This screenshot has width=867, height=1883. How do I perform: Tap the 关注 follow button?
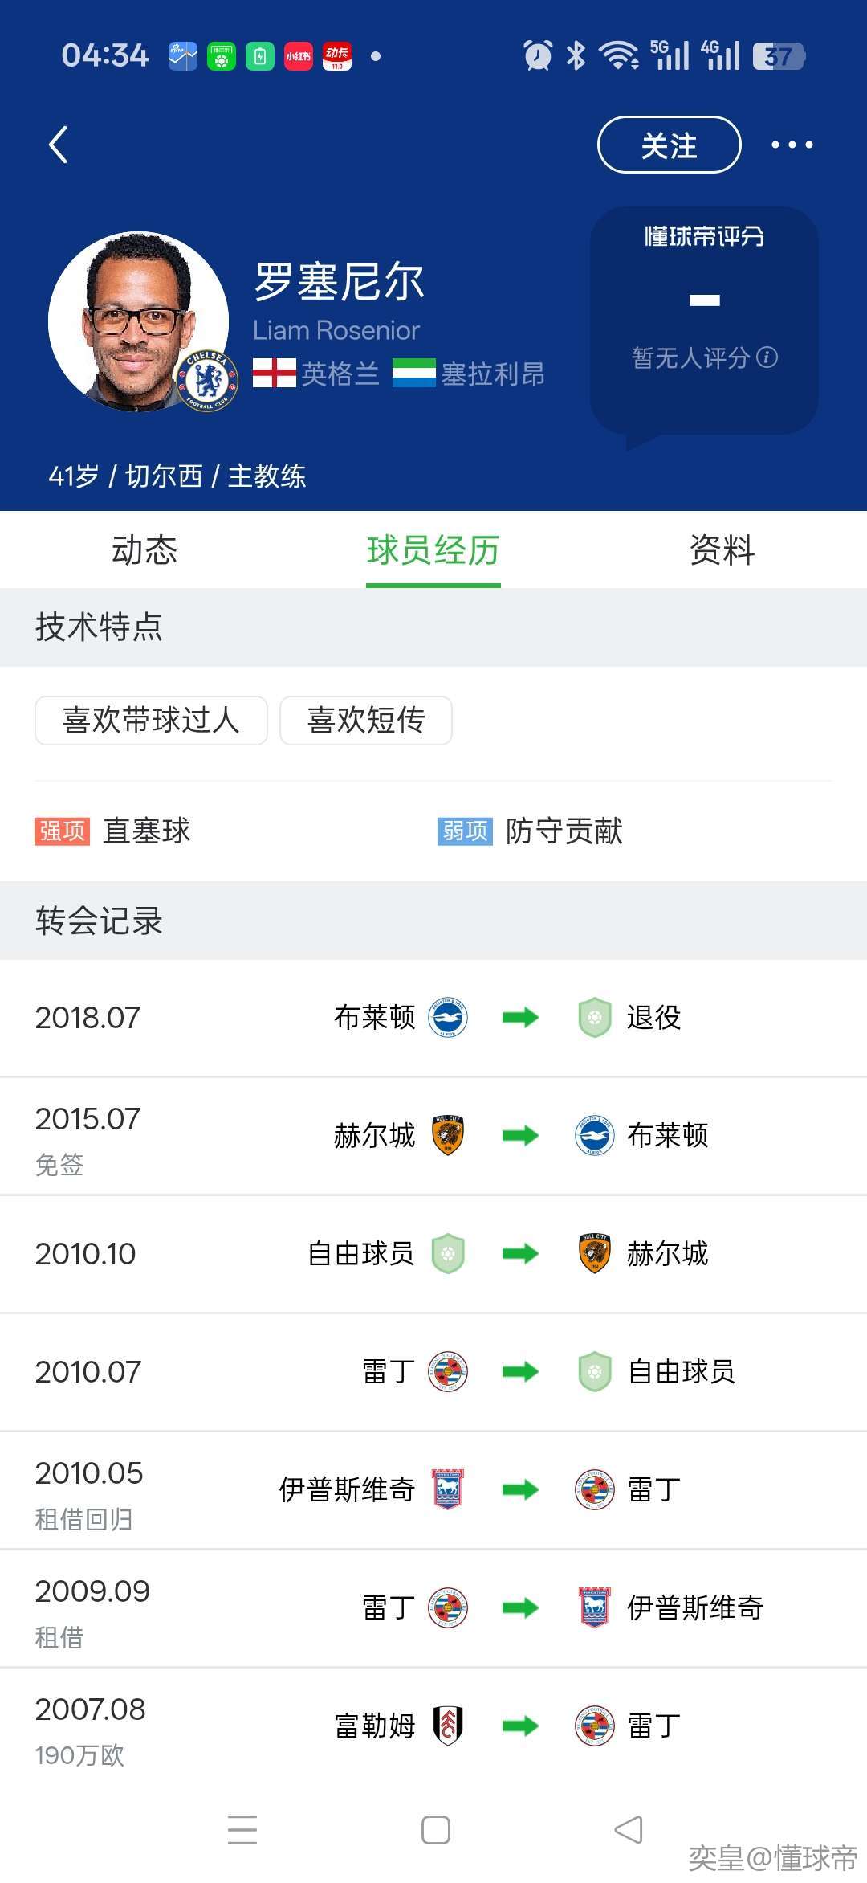coord(669,145)
